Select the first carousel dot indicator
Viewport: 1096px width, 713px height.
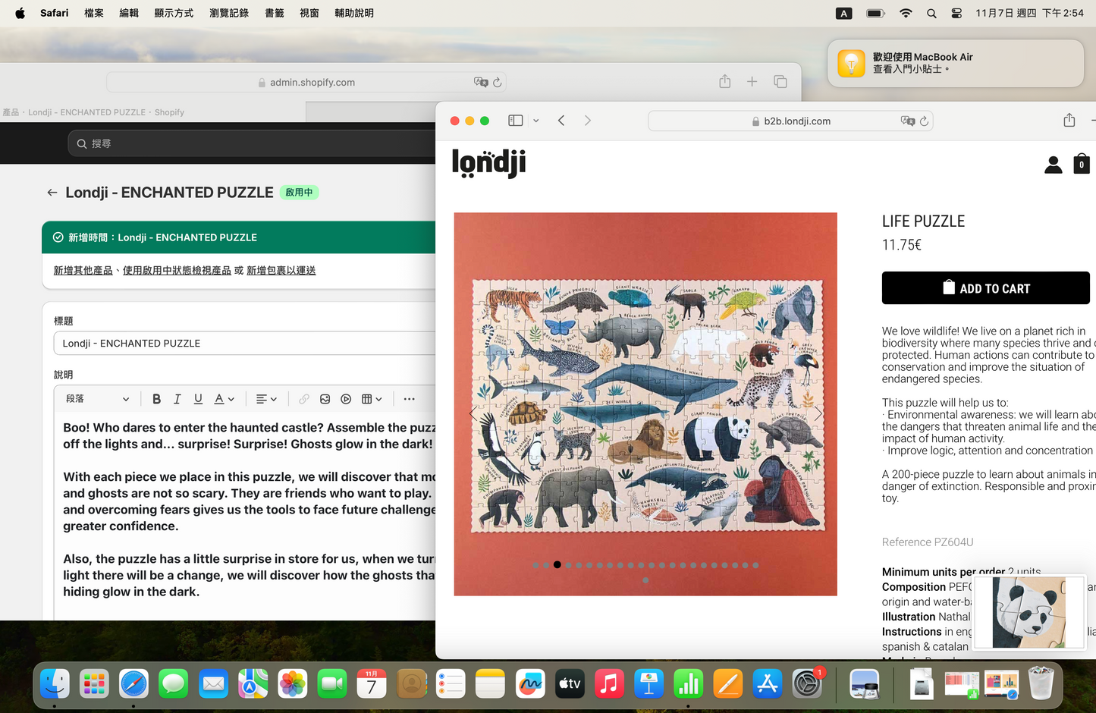[x=536, y=565]
